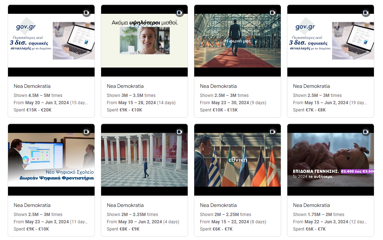Open the 'Δωρεάν Ψηφιακά Φροντιστήρια' ad thumbnail

(x=51, y=160)
